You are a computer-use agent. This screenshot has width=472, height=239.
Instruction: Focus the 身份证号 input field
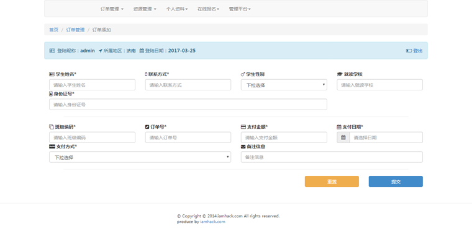(188, 105)
